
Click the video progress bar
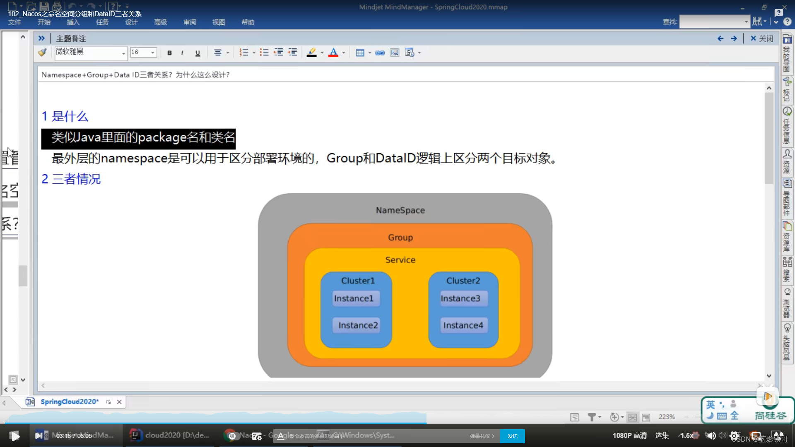click(397, 423)
